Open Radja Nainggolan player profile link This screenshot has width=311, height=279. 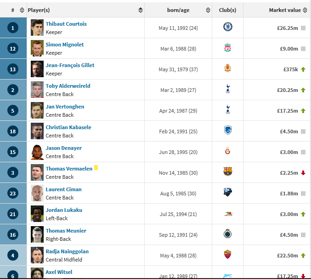point(67,251)
